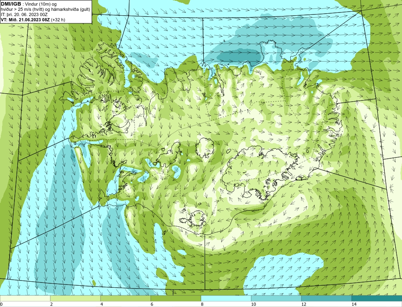Viewport: 402px width, 307px height.
Task: Click the 6–8 m/s dark green swatch
Action: (x=176, y=299)
